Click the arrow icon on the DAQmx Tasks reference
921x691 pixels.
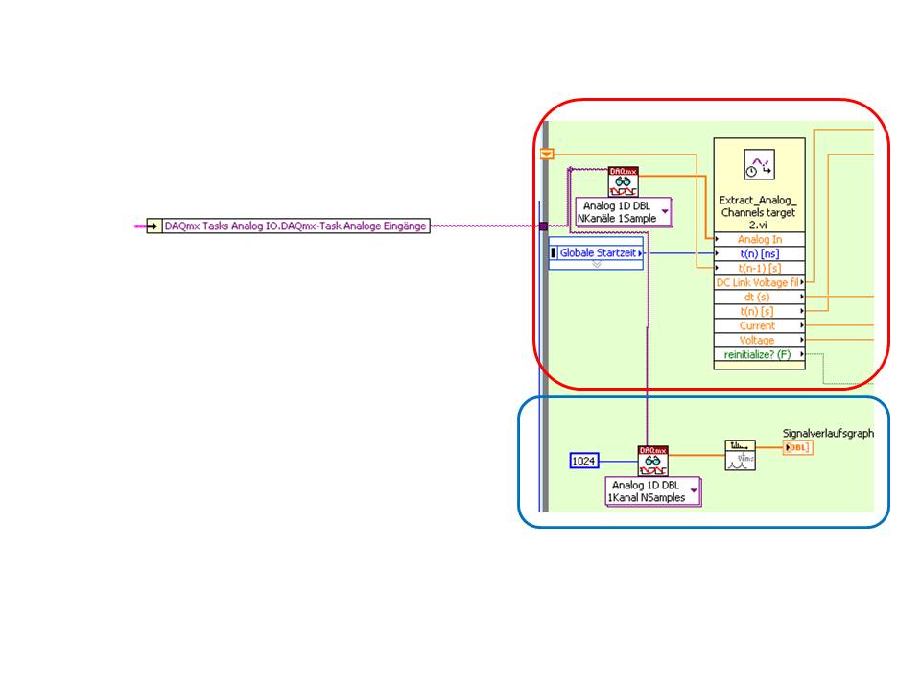(x=153, y=226)
